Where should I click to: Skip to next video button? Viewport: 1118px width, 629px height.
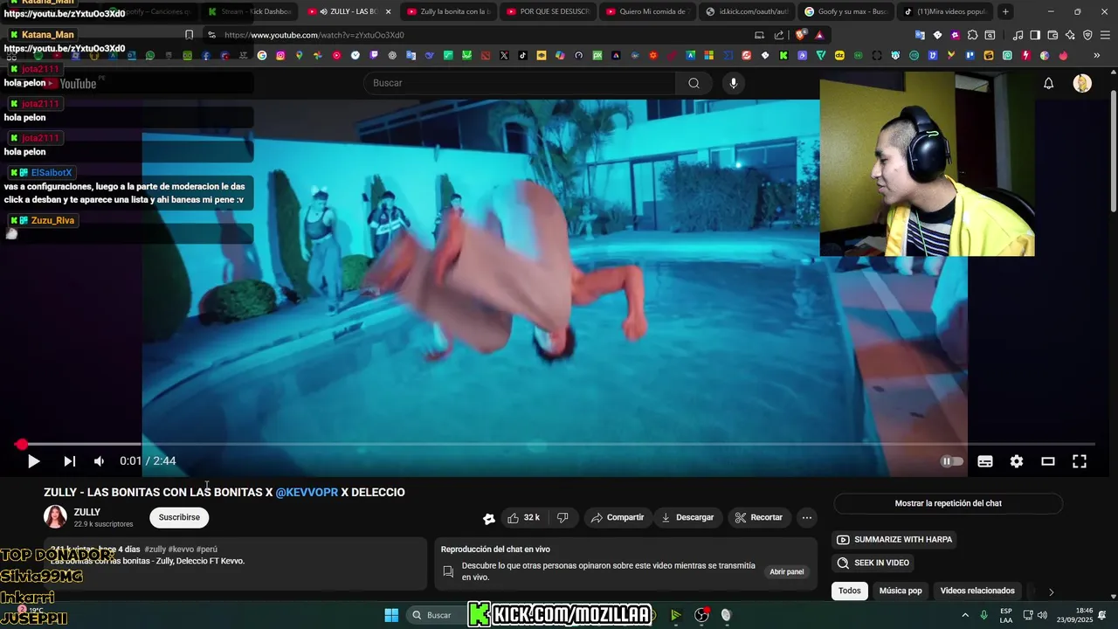[70, 461]
